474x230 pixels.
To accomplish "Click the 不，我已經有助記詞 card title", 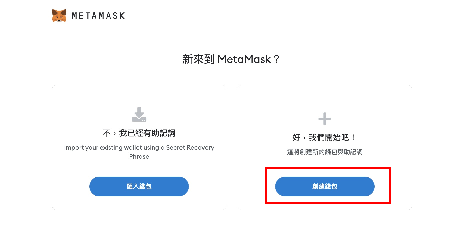I will point(139,133).
